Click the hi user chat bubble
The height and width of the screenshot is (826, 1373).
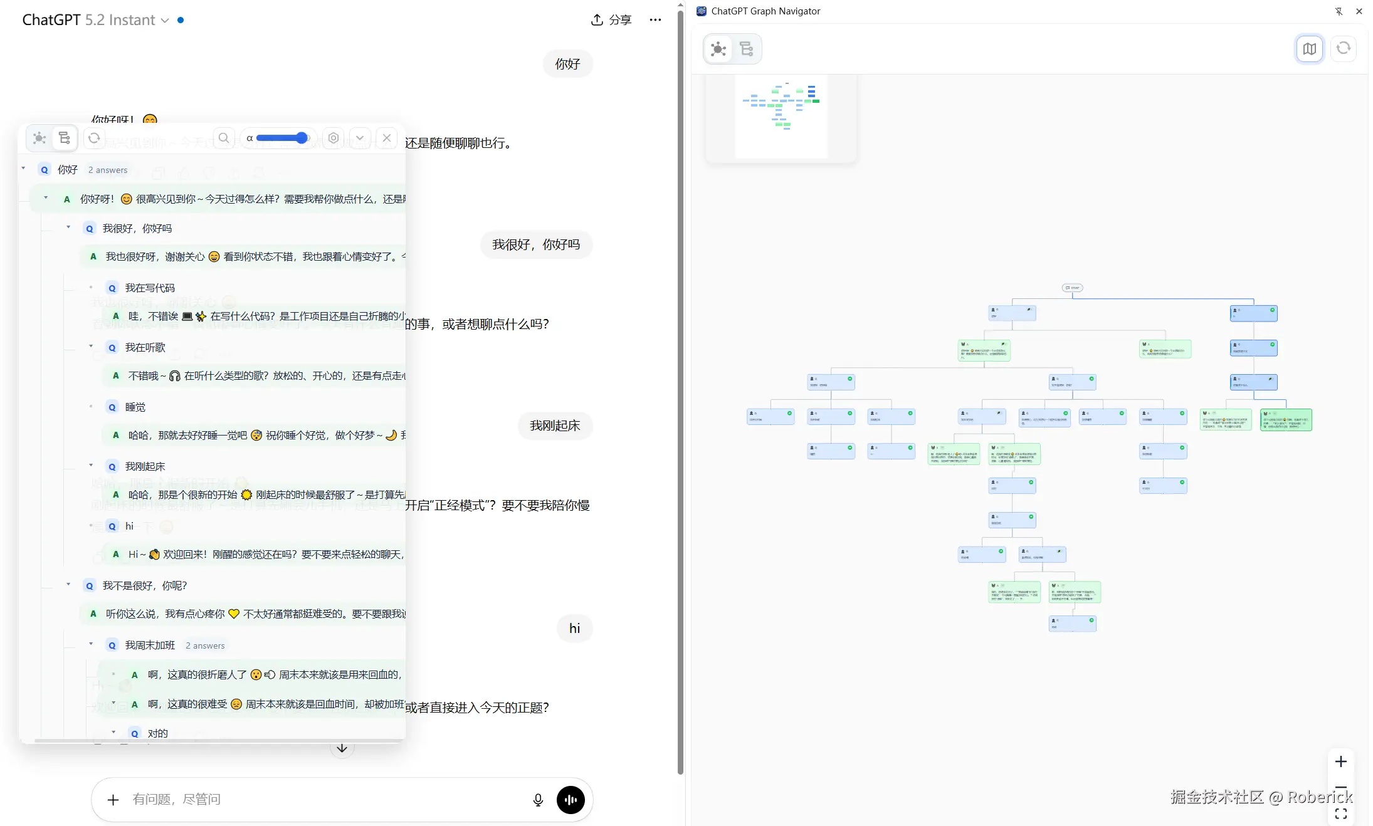pyautogui.click(x=574, y=629)
